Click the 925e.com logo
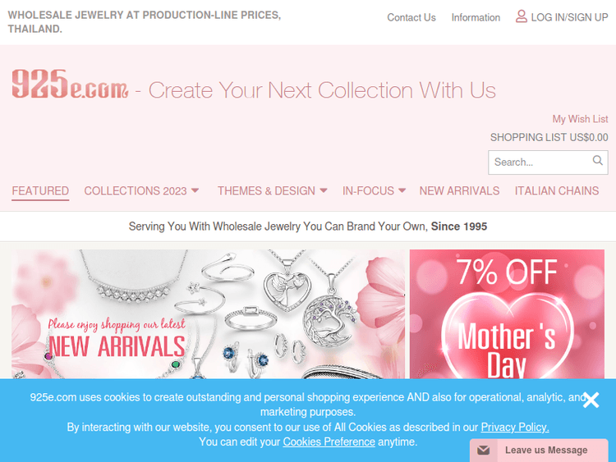This screenshot has height=462, width=616. 70,84
